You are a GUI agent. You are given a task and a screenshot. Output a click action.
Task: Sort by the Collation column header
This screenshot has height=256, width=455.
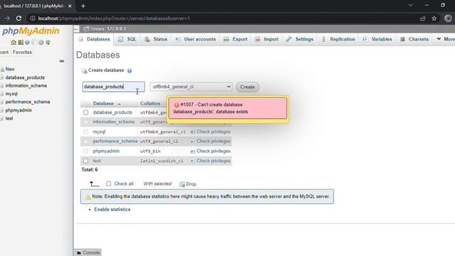pyautogui.click(x=150, y=104)
